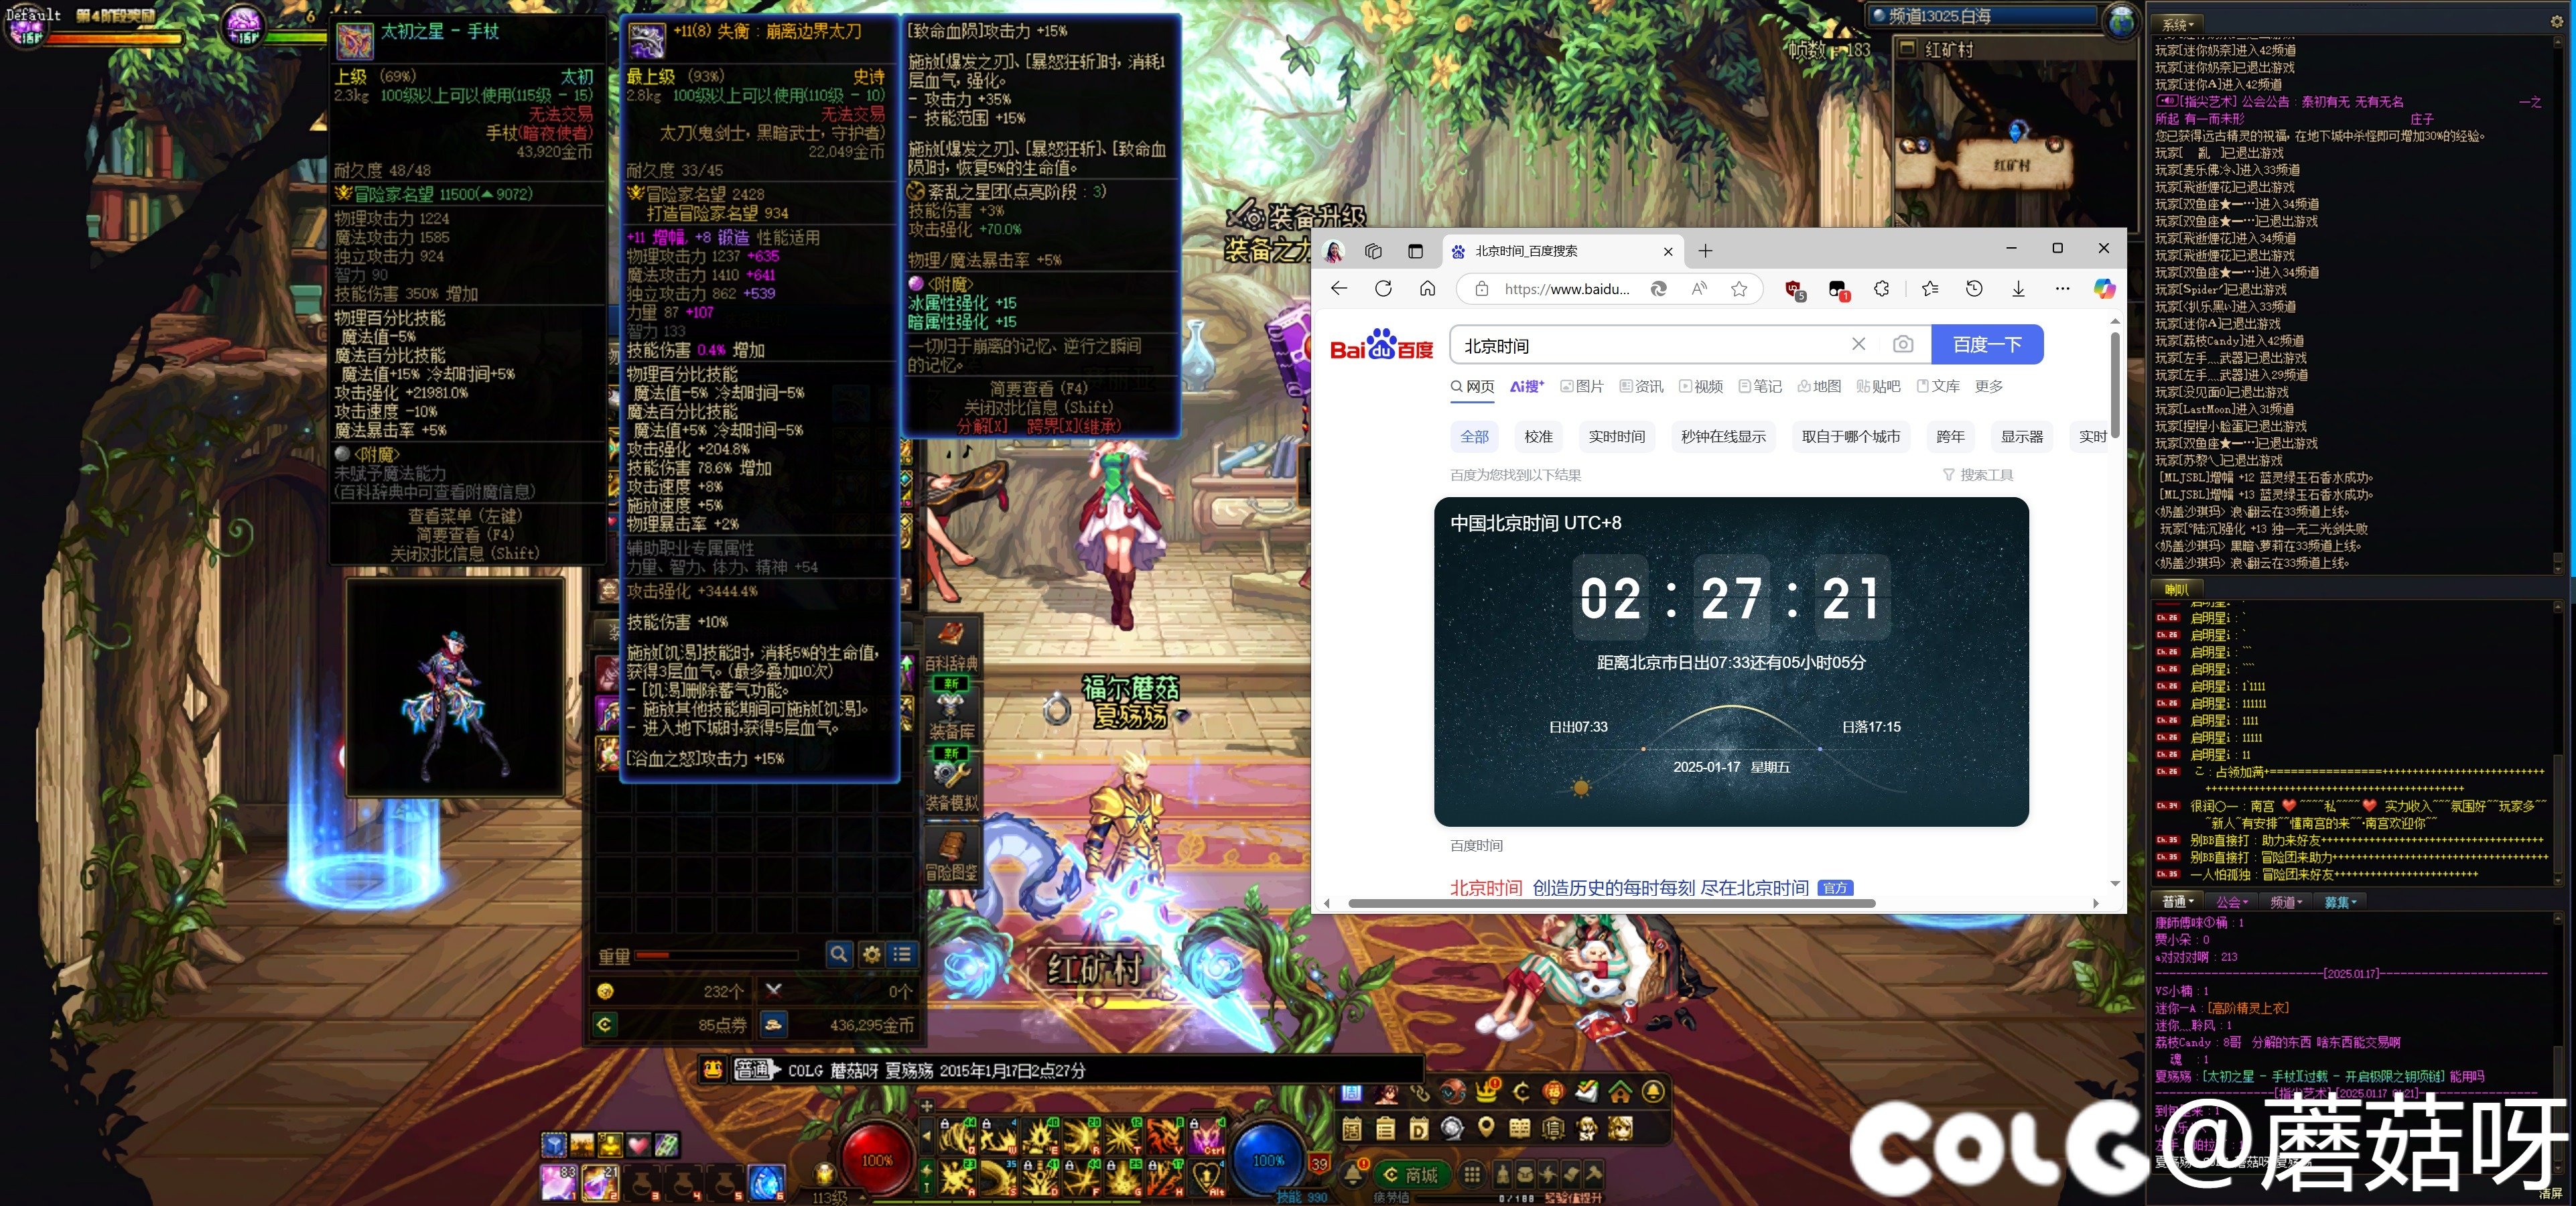The height and width of the screenshot is (1206, 2576).
Task: Click the Copilot icon in browser toolbar
Action: click(2105, 289)
